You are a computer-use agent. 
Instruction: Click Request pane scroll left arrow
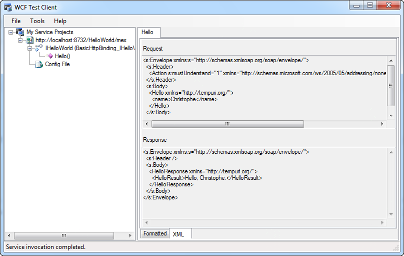[146, 124]
